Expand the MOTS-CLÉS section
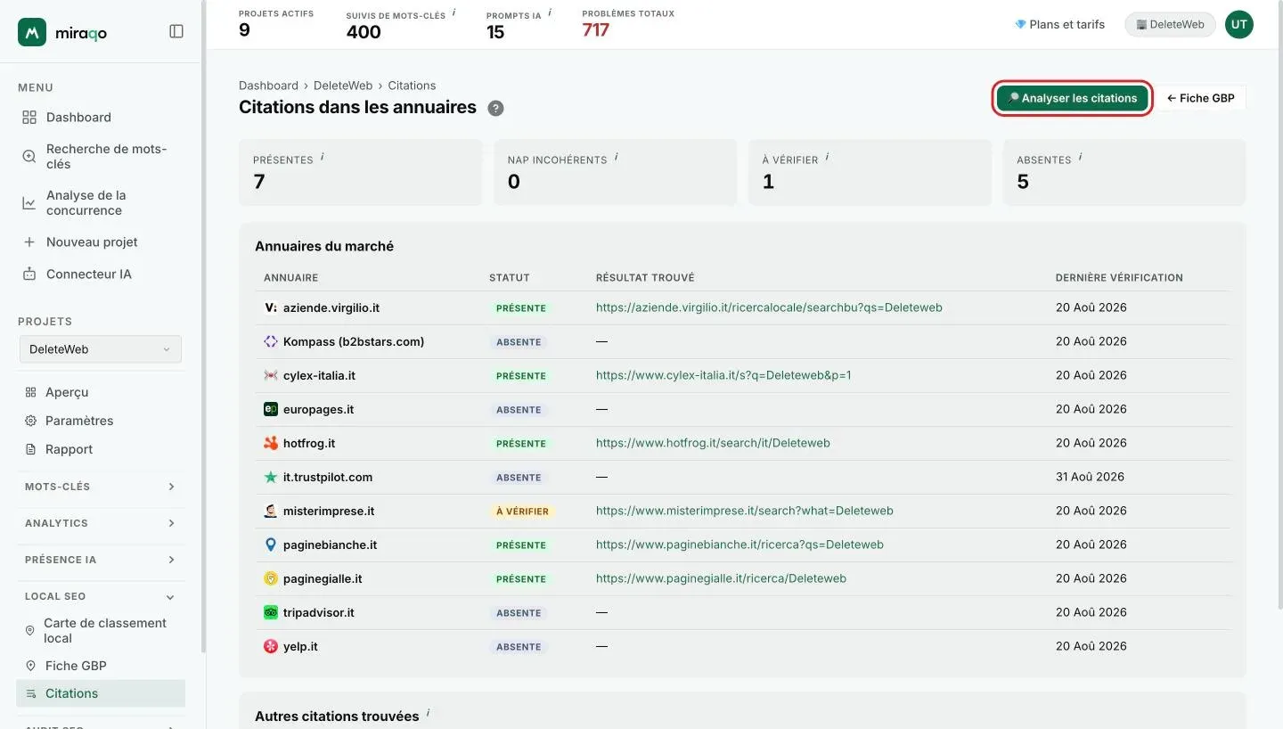 101,487
